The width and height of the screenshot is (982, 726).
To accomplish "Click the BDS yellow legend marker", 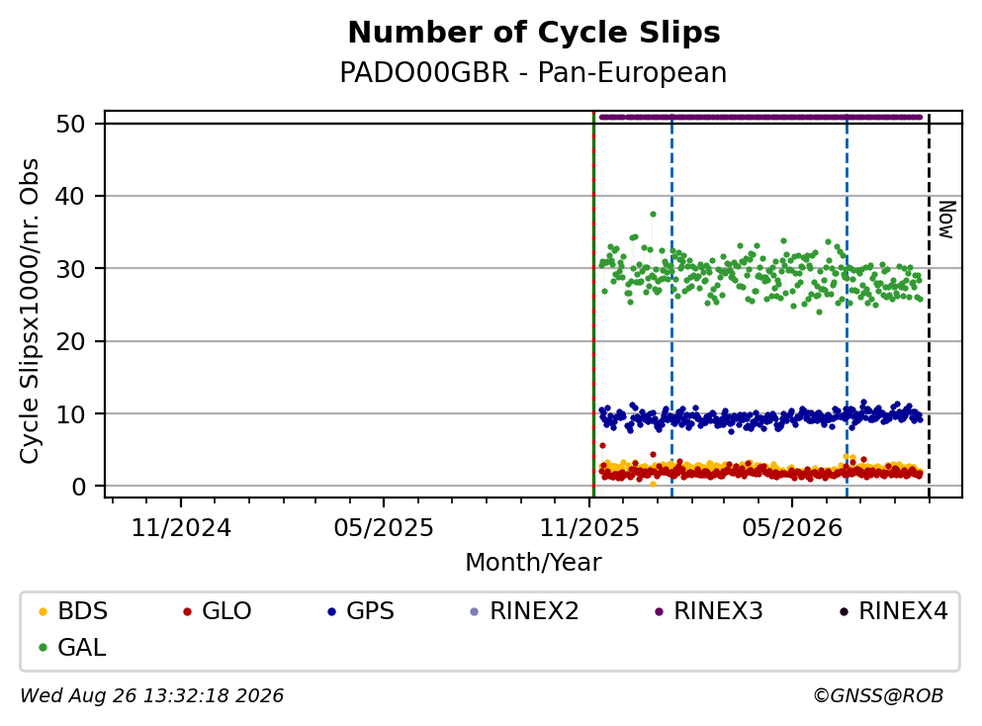I will [43, 611].
